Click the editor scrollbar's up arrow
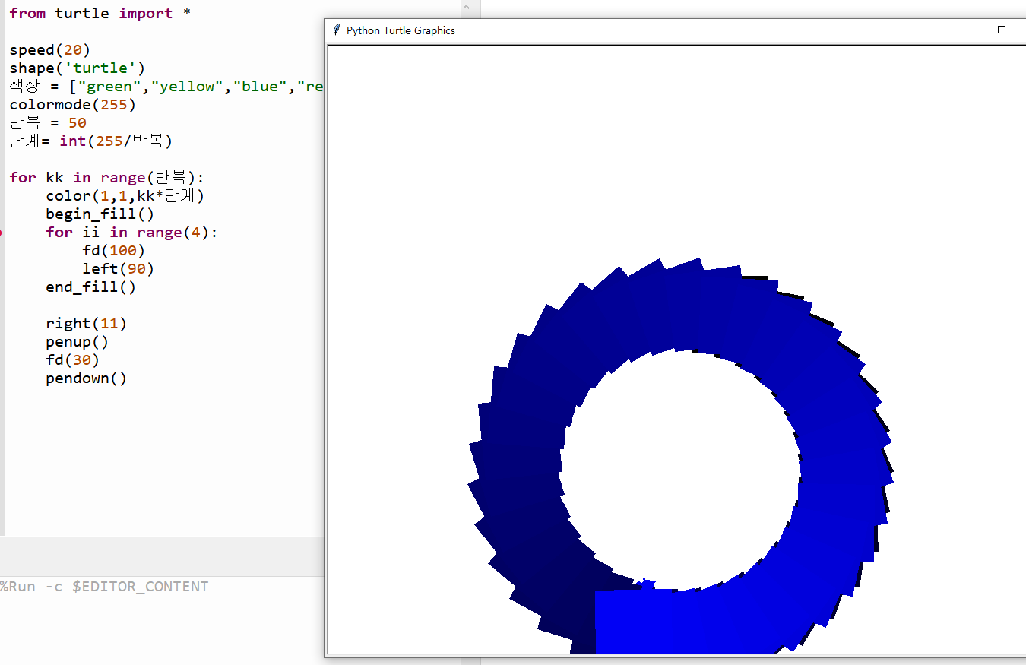 pos(468,7)
